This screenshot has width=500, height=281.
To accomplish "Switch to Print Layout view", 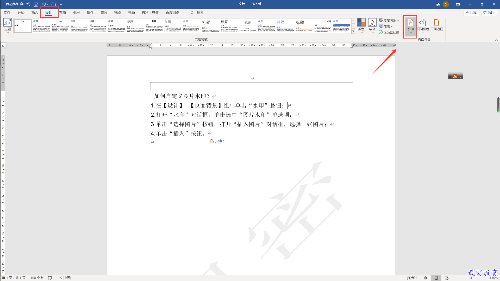I will (436, 278).
